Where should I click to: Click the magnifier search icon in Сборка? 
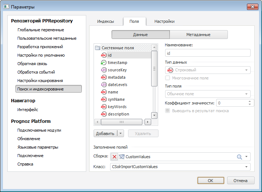click(240, 157)
